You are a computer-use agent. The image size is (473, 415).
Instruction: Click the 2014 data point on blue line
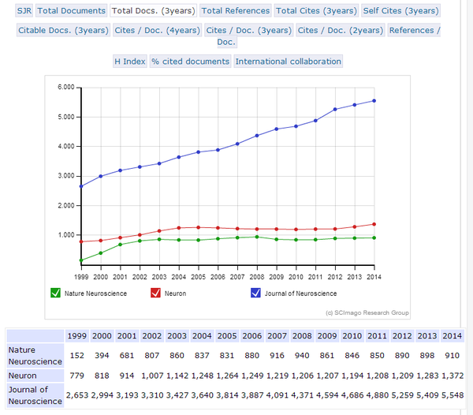374,100
